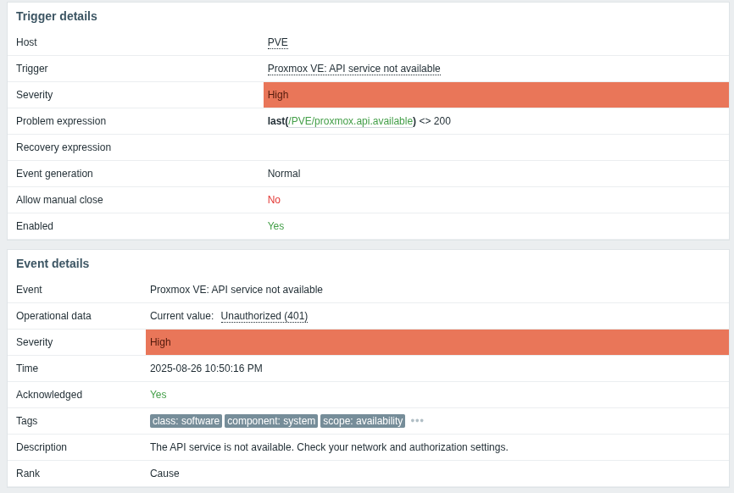Click the event name in Event details
The height and width of the screenshot is (493, 734).
(x=236, y=290)
